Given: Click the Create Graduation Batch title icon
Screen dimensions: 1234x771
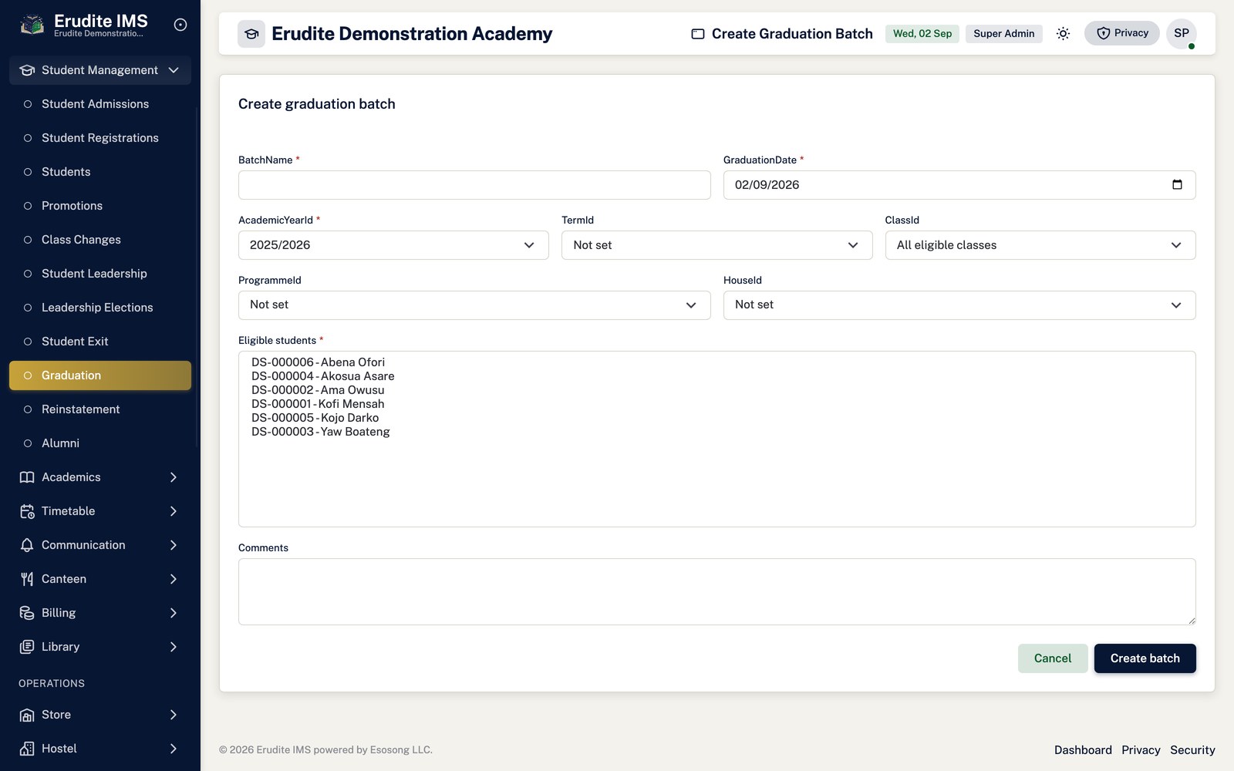Looking at the screenshot, I should tap(698, 34).
